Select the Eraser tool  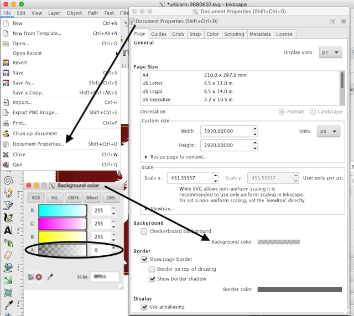click(8, 255)
